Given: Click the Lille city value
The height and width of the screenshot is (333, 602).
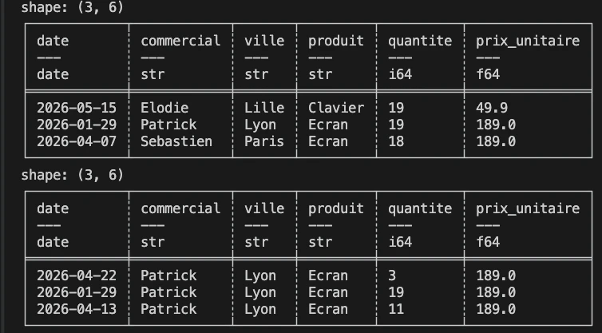Looking at the screenshot, I should click(264, 108).
